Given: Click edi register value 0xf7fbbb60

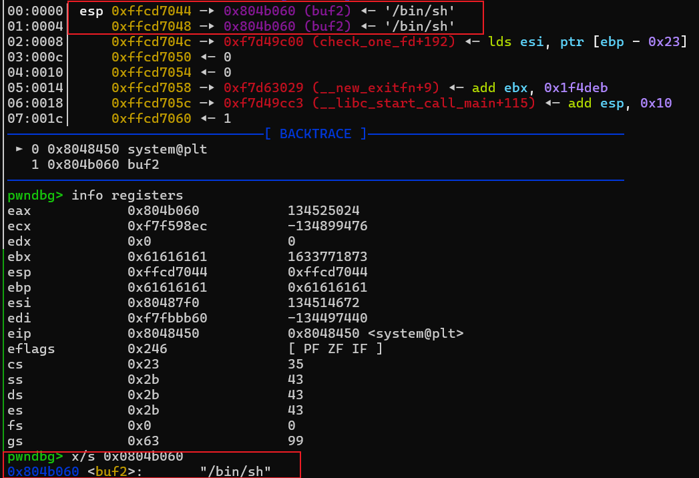Looking at the screenshot, I should point(167,318).
